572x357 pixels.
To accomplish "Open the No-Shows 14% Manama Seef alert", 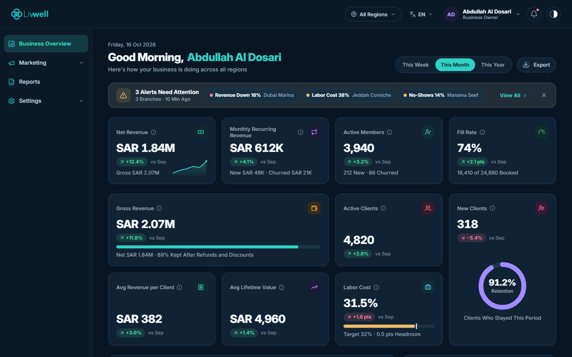I will (x=441, y=95).
